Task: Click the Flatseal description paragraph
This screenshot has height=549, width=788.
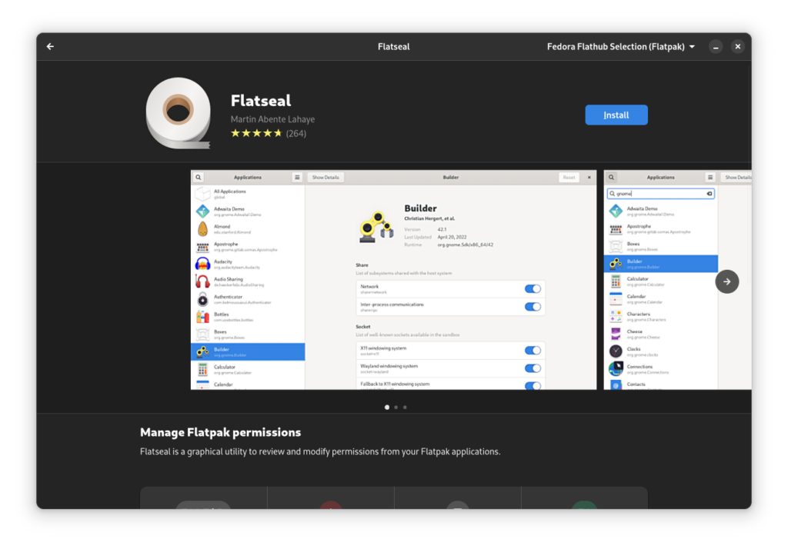Action: tap(320, 451)
